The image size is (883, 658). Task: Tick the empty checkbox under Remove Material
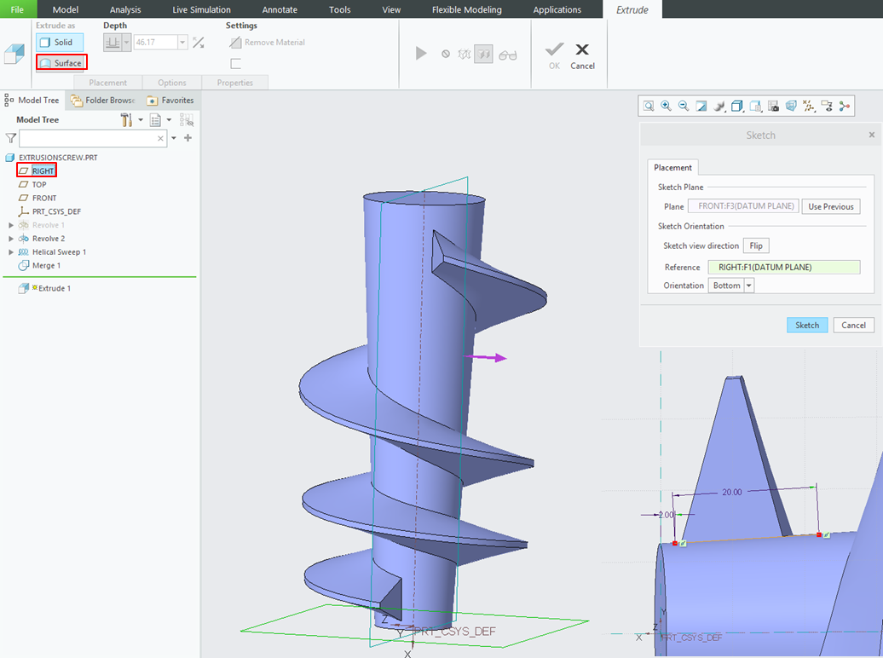[x=236, y=64]
